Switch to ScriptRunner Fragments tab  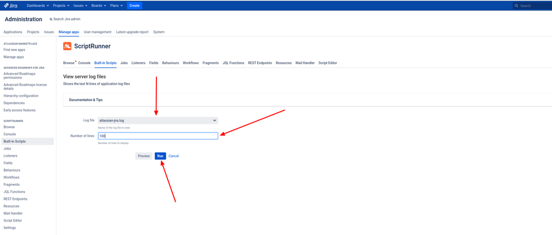[x=211, y=63]
